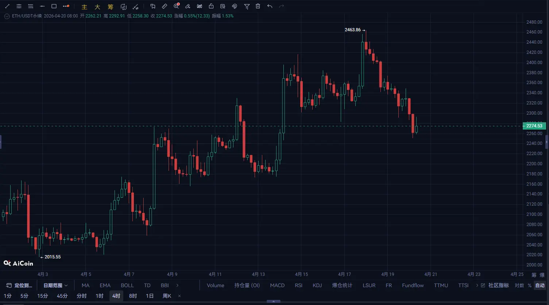Click the zoom-in magnifier icon
This screenshot has width=549, height=305.
pos(177,6)
